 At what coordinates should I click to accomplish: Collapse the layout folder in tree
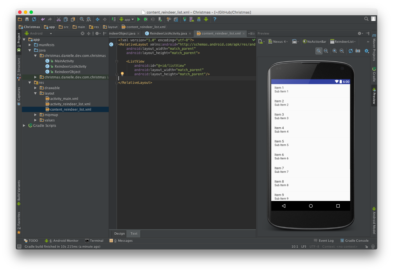[35, 93]
